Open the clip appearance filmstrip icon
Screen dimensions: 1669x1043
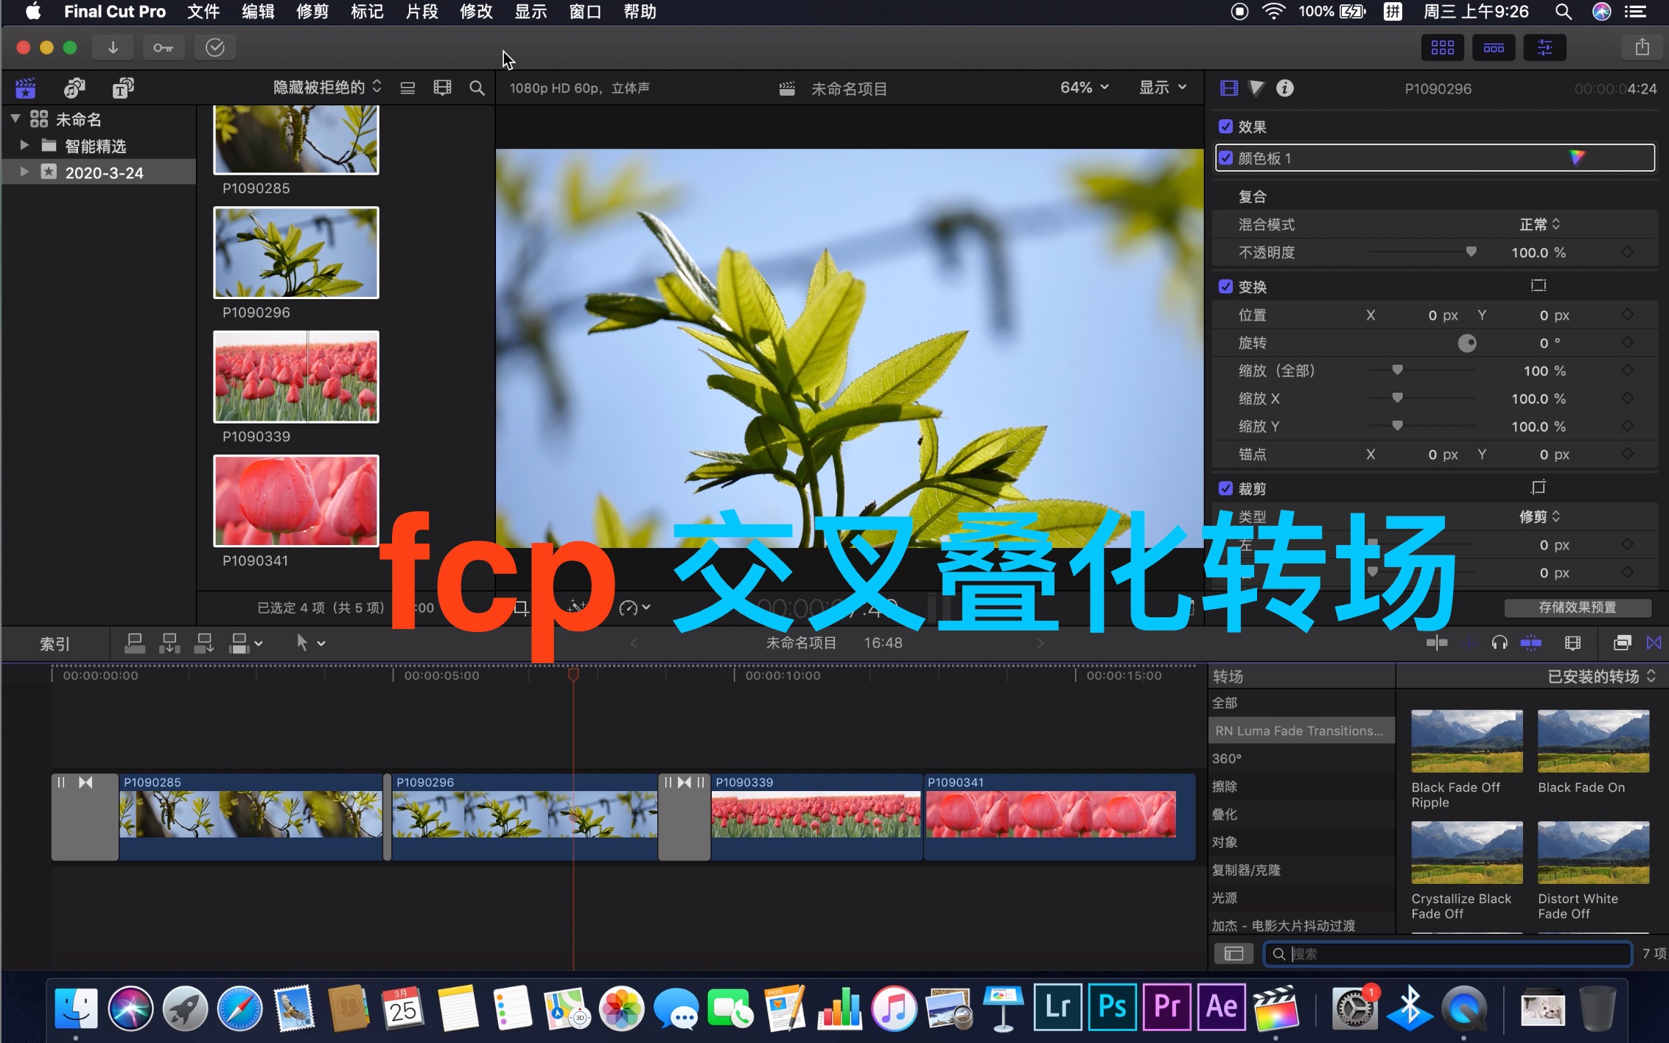[x=442, y=88]
